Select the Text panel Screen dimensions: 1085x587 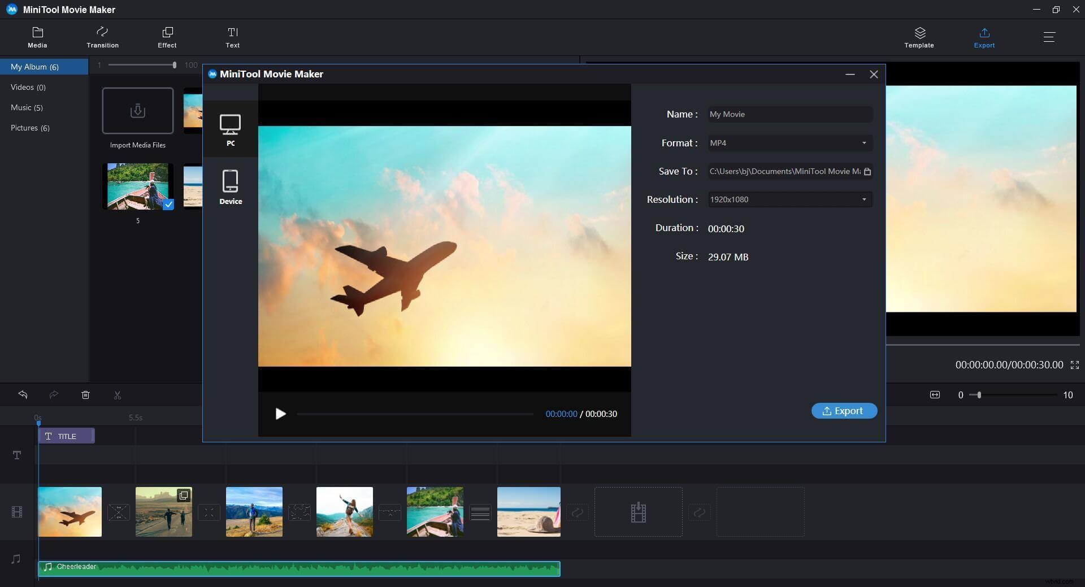(232, 37)
